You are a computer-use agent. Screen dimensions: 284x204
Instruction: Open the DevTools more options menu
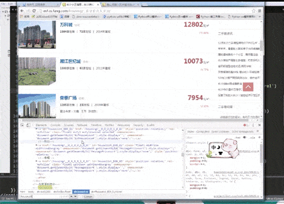[x=253, y=125]
